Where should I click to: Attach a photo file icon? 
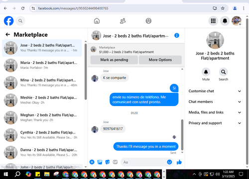tap(100, 162)
